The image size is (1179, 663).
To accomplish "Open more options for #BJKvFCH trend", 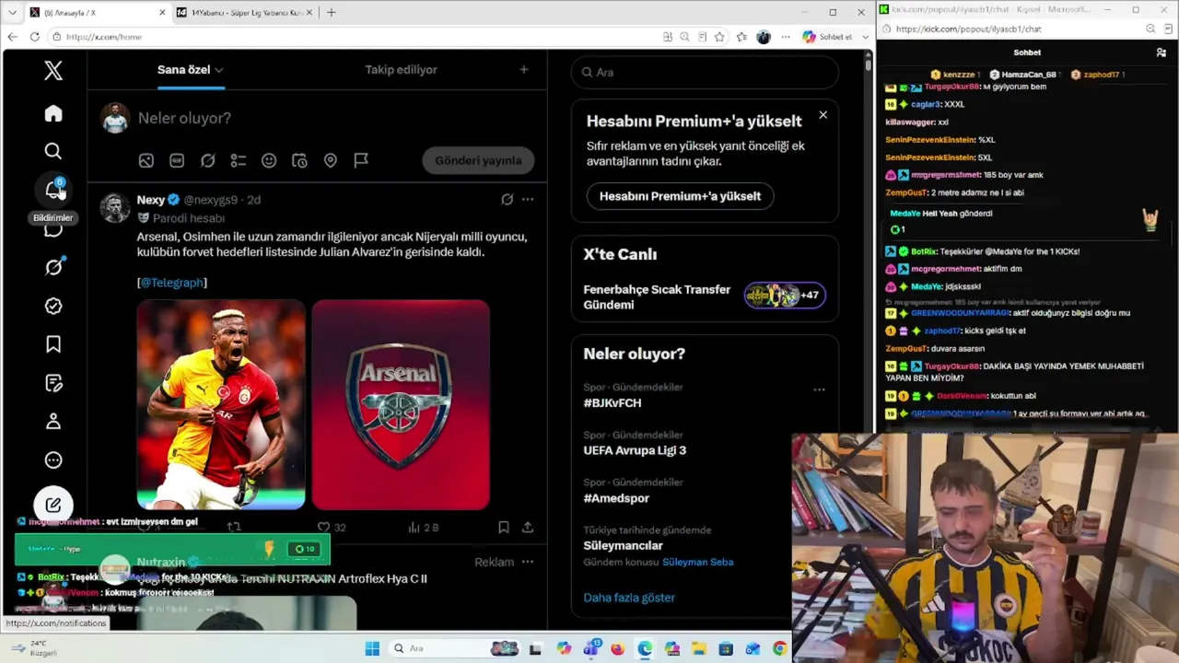I will [819, 390].
